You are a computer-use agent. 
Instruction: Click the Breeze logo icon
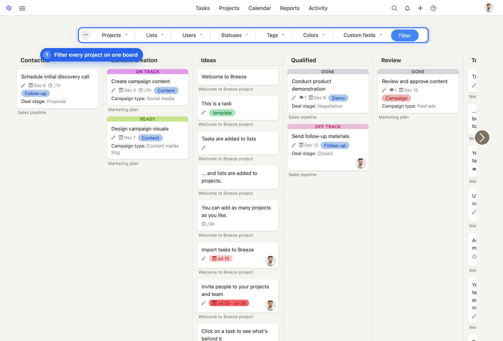pyautogui.click(x=9, y=8)
